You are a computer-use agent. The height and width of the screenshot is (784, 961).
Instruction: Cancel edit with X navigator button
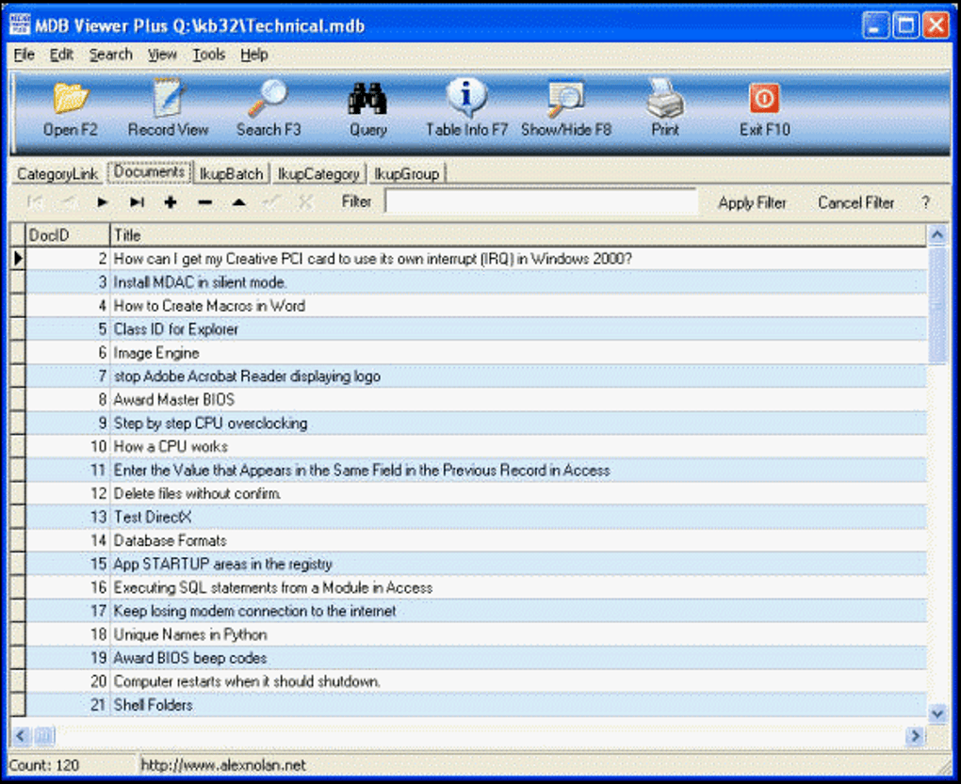click(x=306, y=202)
